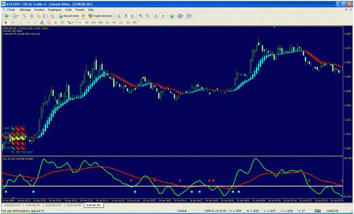Open the Graphiques menu
354x214 pixels.
click(54, 10)
